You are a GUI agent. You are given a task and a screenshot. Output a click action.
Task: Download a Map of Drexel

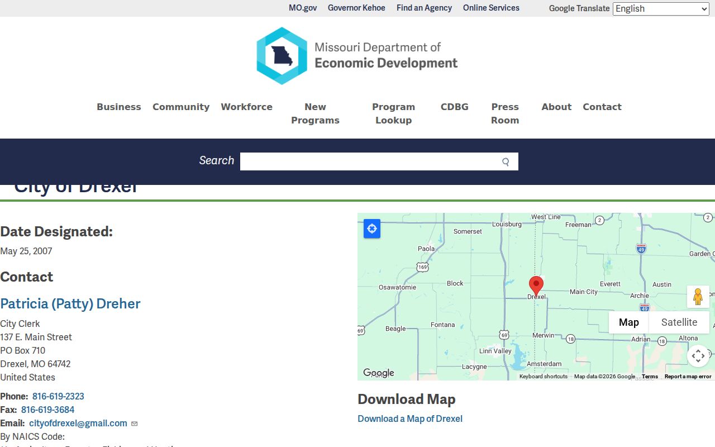(410, 419)
